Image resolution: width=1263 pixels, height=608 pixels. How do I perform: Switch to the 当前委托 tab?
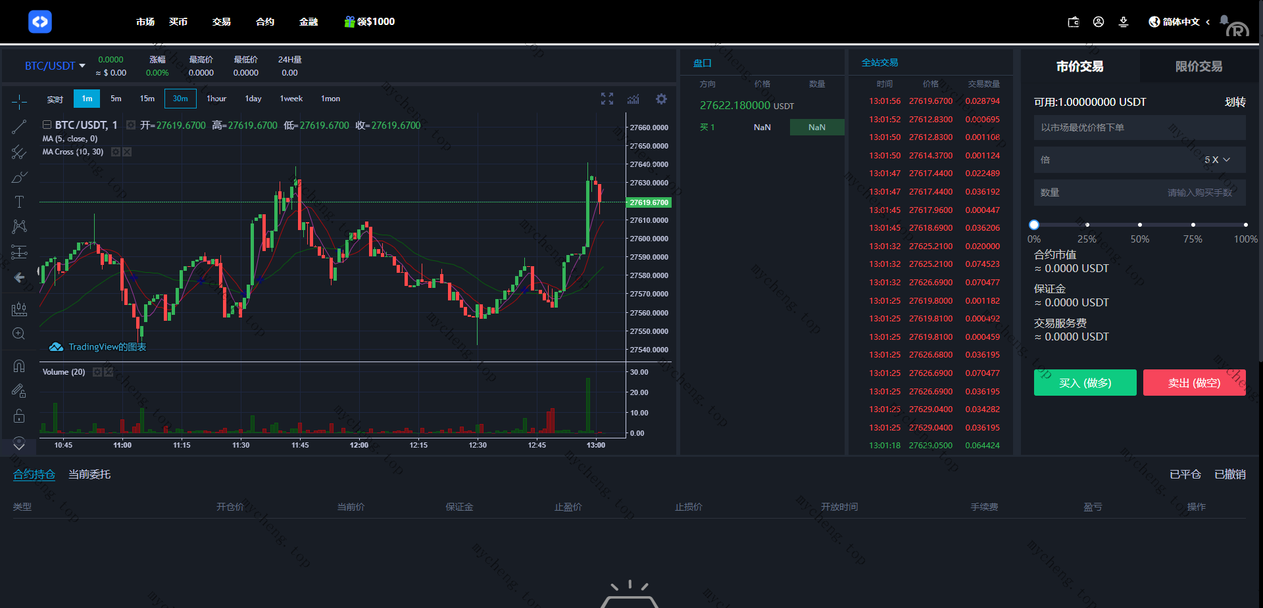[89, 475]
